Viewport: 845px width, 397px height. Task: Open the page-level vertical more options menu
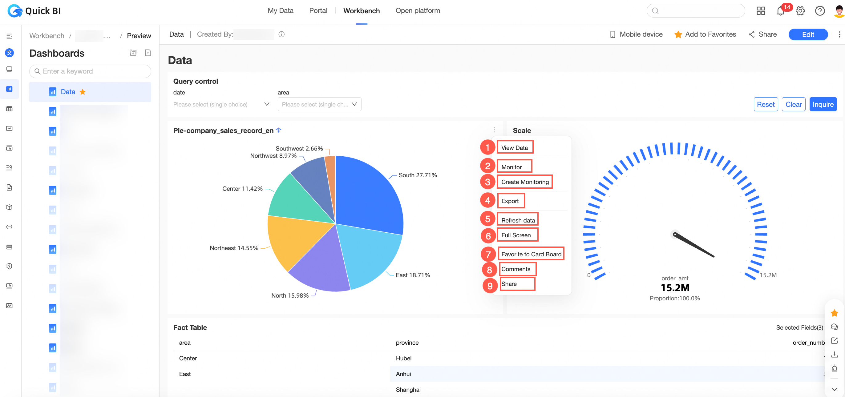click(x=839, y=34)
